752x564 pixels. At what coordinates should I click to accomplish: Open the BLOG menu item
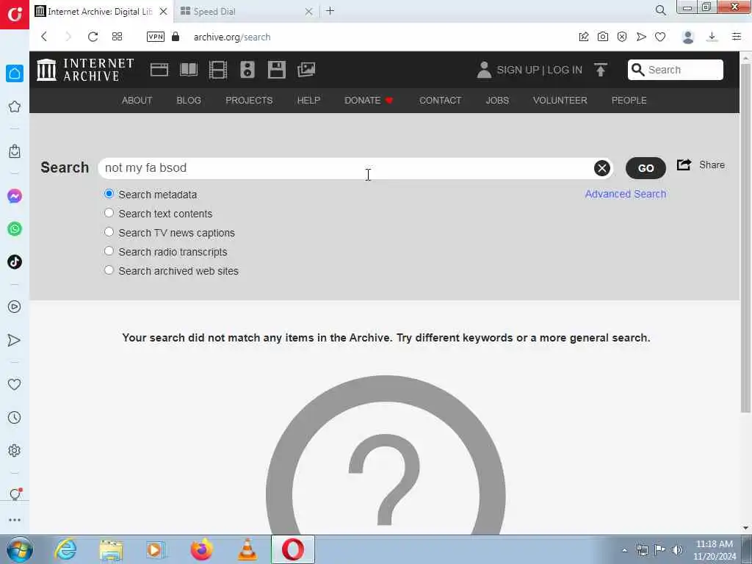(189, 100)
